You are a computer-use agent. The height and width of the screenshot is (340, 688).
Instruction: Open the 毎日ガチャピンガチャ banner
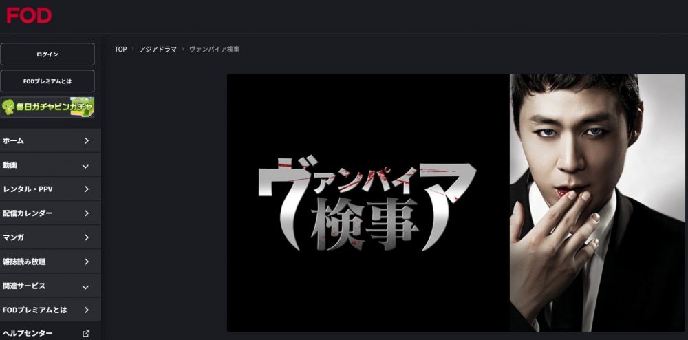[x=47, y=107]
